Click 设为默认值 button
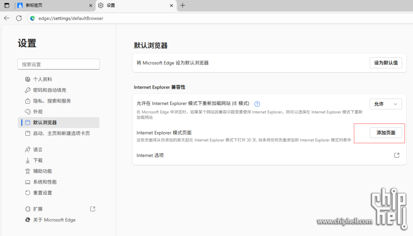Viewport: 413px width, 236px height. 386,63
